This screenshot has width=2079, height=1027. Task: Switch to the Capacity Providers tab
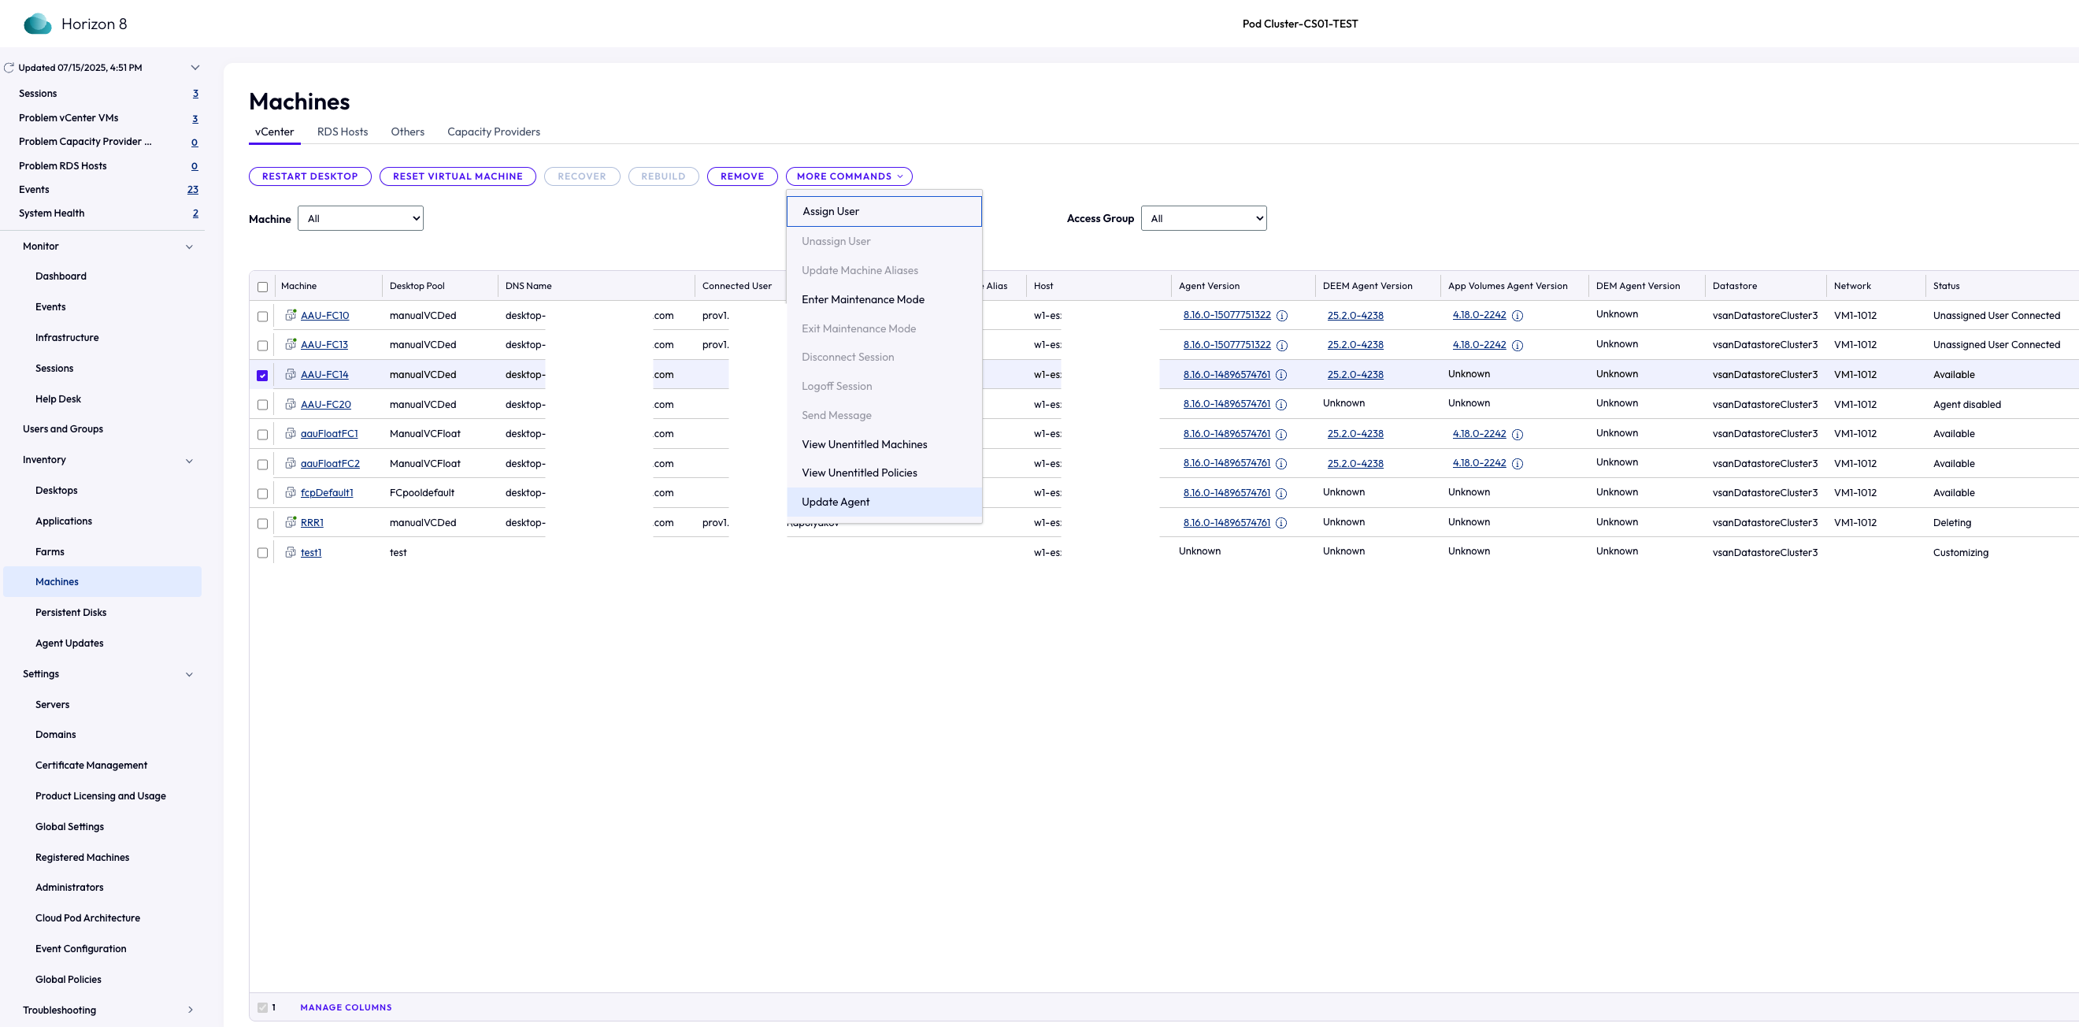tap(494, 132)
